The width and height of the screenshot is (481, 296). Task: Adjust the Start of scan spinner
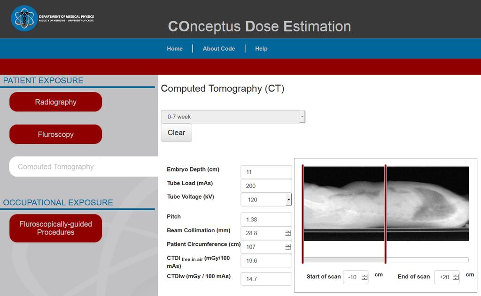tap(364, 277)
